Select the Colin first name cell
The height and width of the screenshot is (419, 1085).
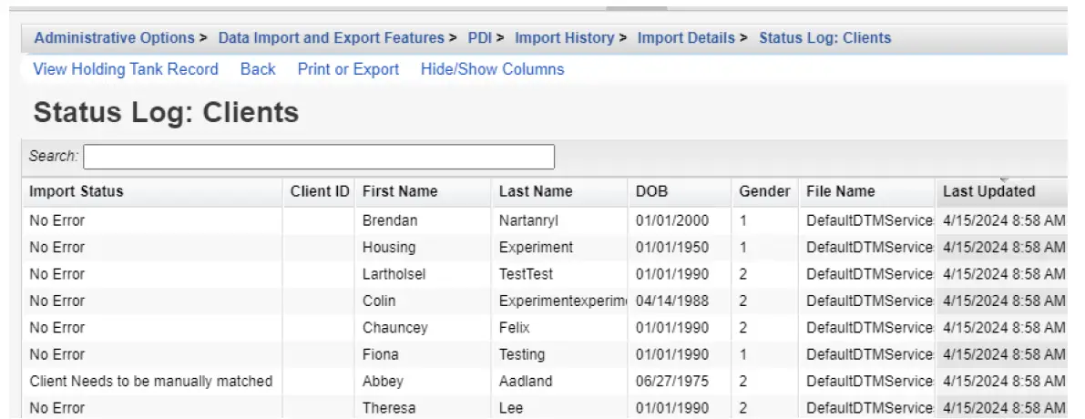click(x=425, y=301)
